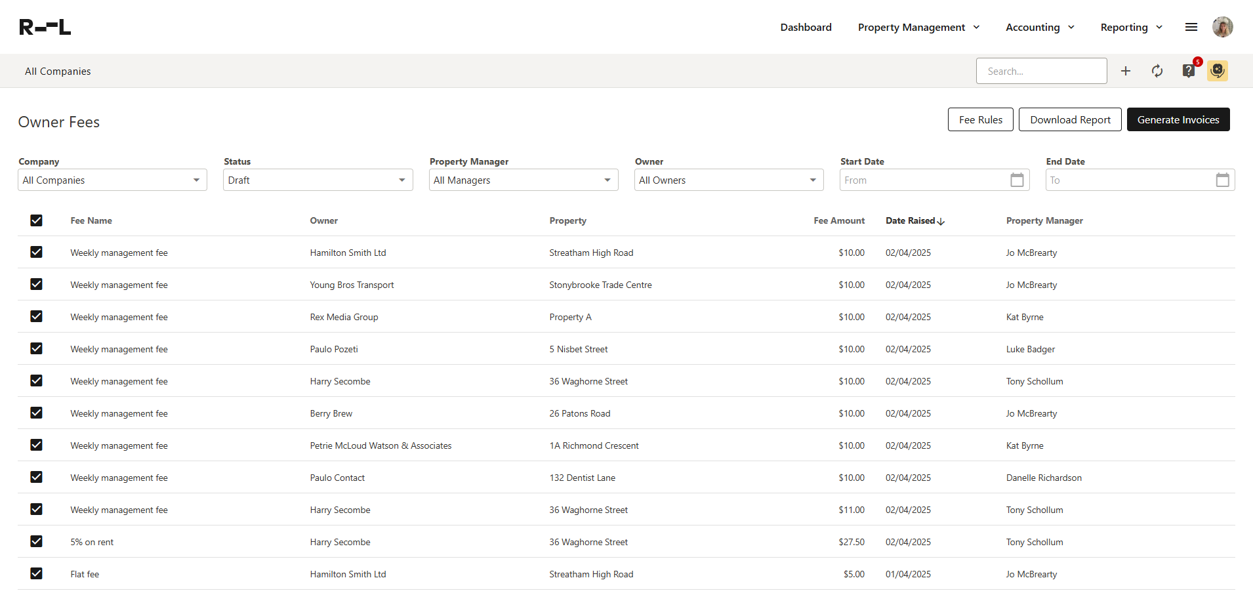
Task: Expand the Accounting menu
Action: pos(1040,27)
